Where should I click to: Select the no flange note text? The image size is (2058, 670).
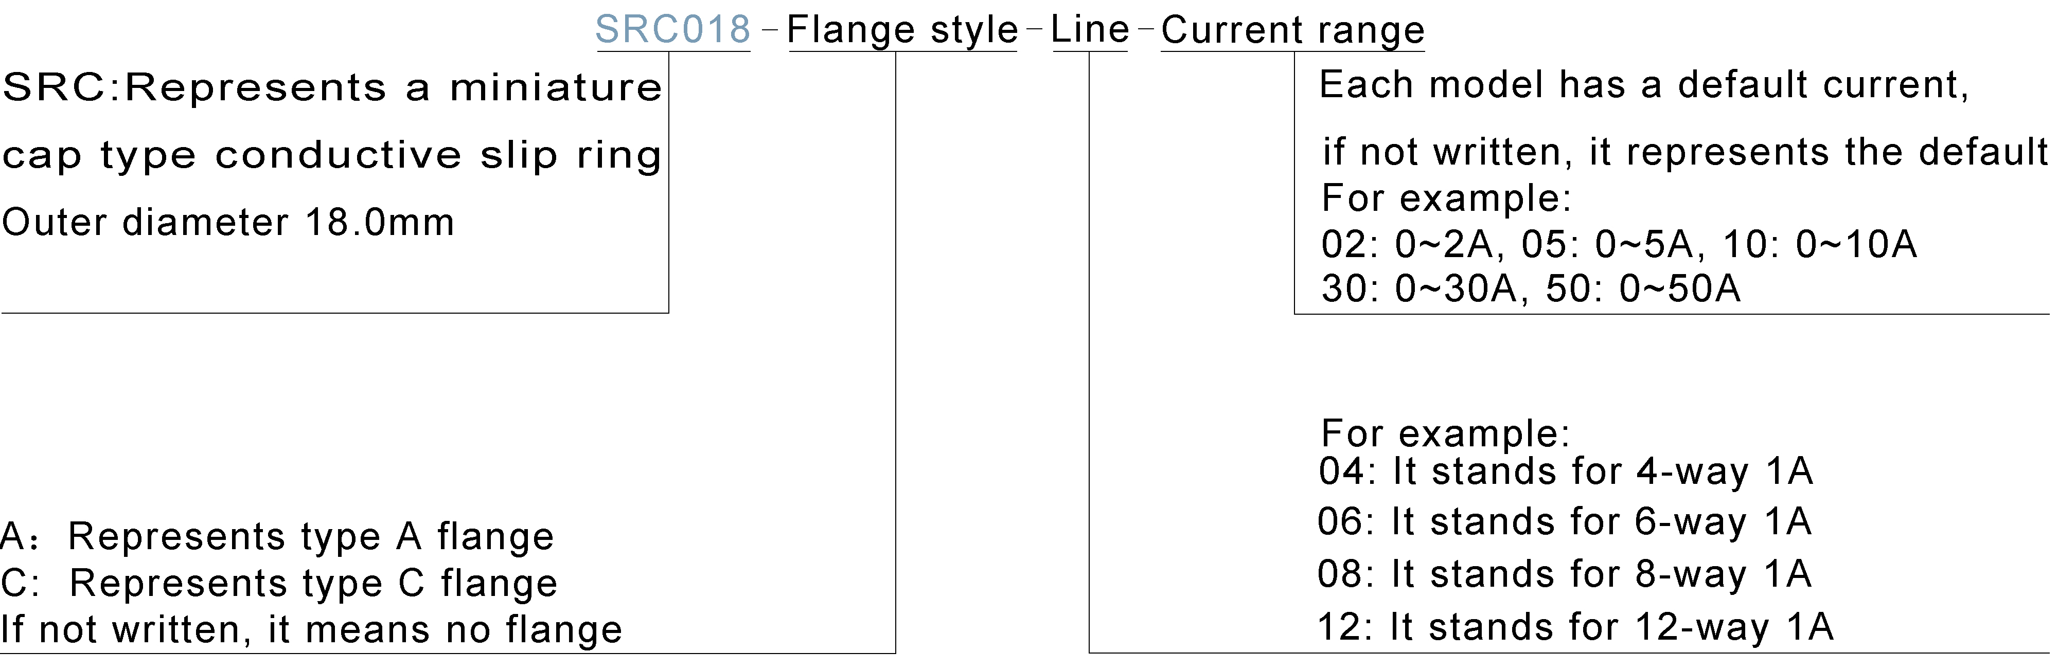pos(312,629)
